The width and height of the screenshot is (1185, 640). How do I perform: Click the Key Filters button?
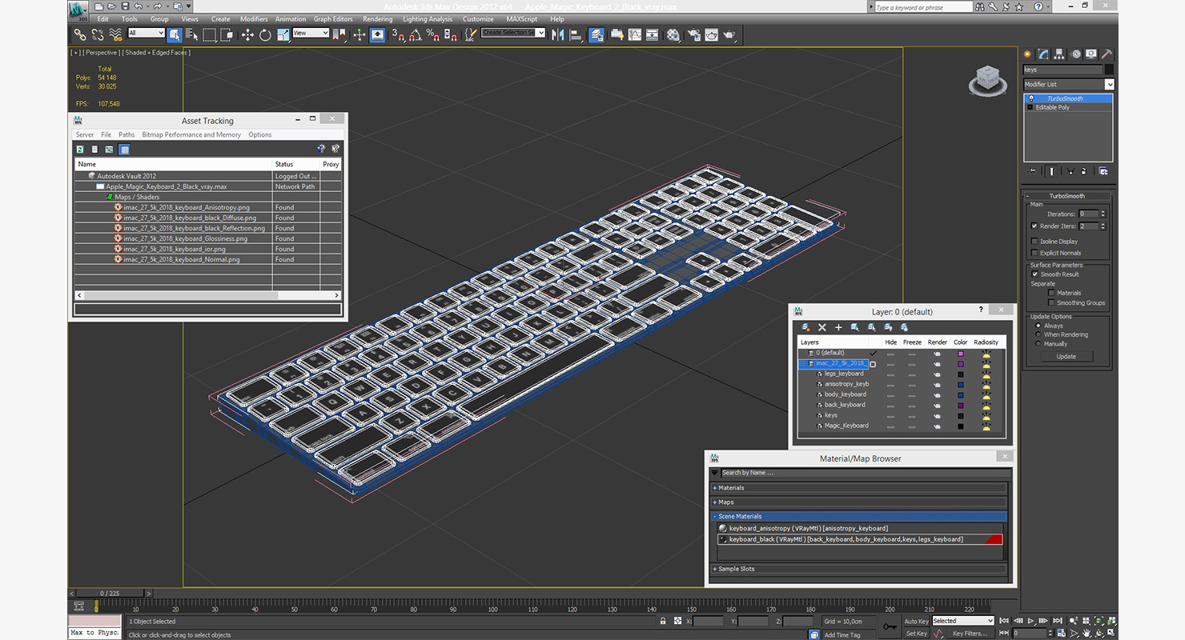click(x=970, y=633)
